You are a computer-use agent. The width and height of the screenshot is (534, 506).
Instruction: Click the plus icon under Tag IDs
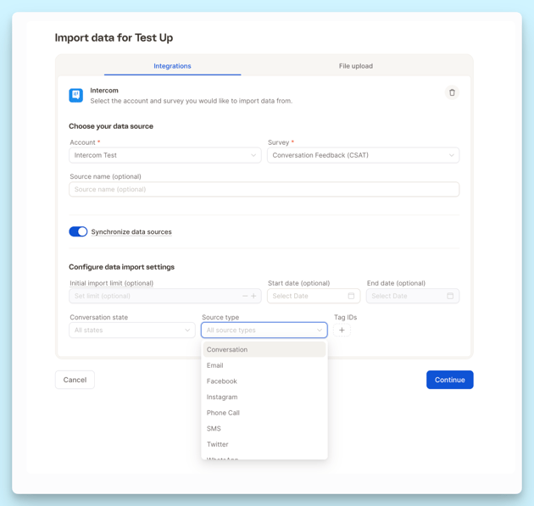(342, 331)
